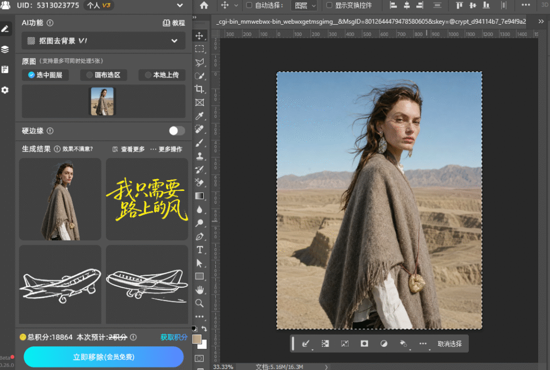Expand the UID account dropdown chevron

180,5
